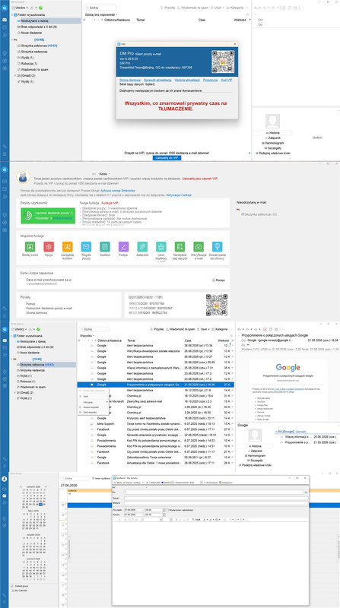Click the Aktywuj wersję Enterprise link
This screenshot has width=340, height=608.
click(118, 191)
